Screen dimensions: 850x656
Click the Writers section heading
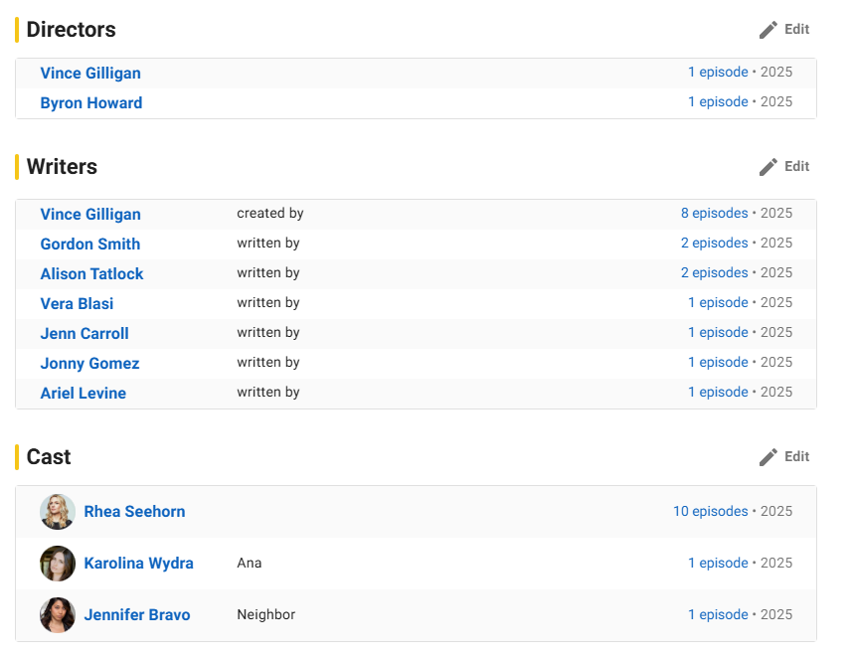[x=62, y=167]
